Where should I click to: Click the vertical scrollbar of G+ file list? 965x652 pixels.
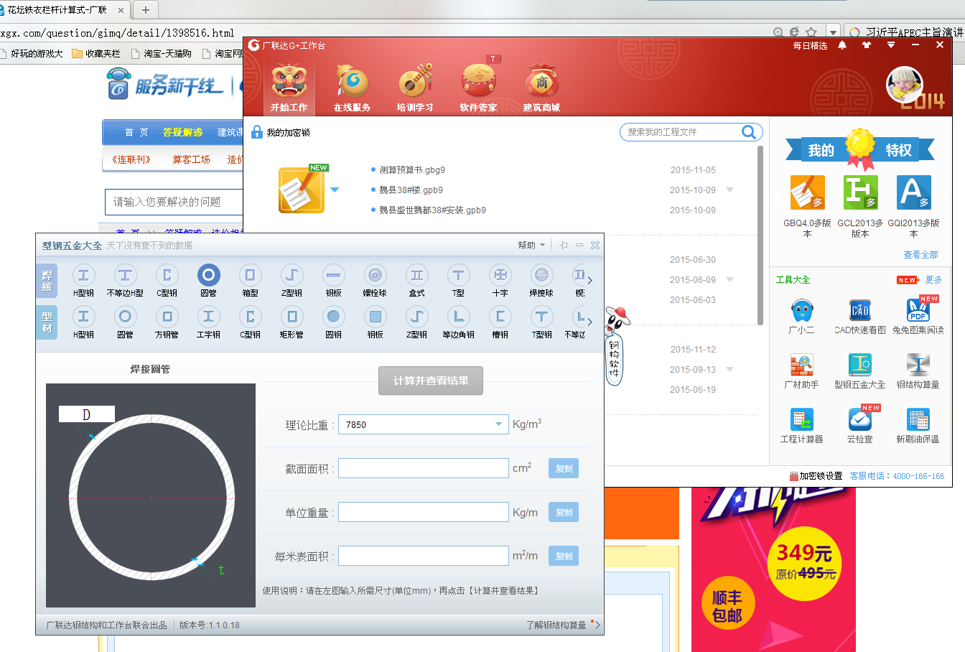pos(761,236)
